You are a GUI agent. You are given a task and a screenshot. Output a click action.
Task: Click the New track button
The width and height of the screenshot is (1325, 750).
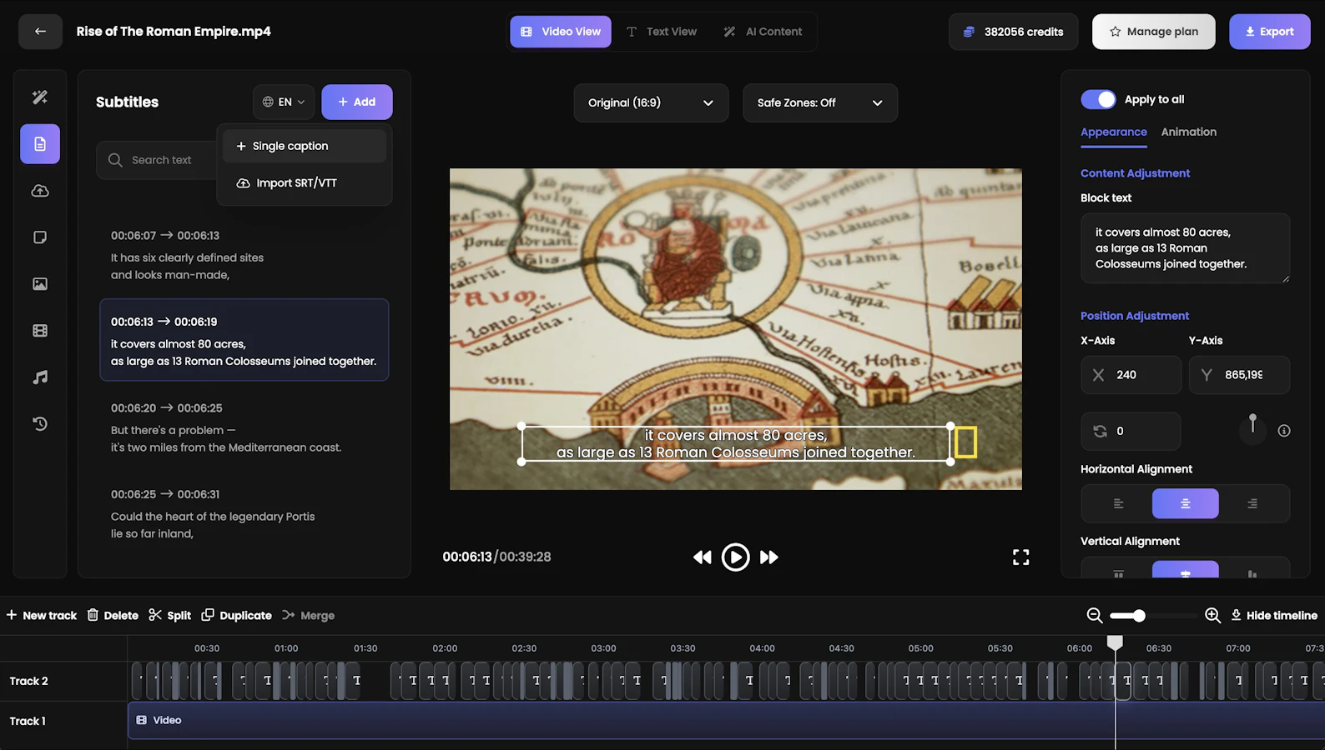pos(42,615)
